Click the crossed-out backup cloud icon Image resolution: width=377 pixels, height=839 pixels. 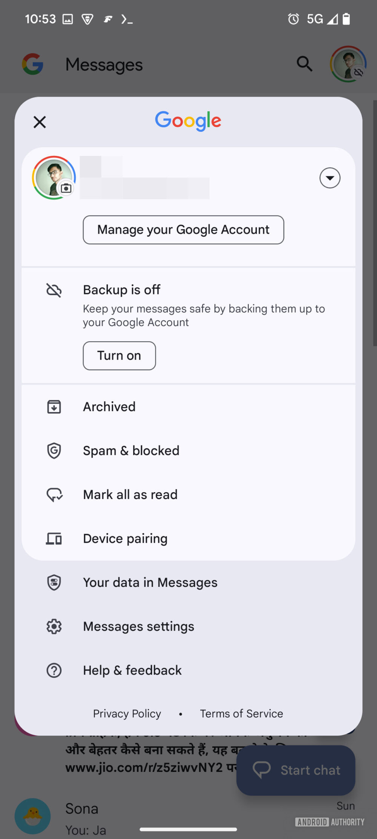[x=54, y=290]
